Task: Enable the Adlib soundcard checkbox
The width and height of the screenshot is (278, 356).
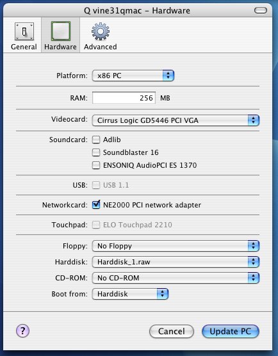Action: tap(96, 140)
